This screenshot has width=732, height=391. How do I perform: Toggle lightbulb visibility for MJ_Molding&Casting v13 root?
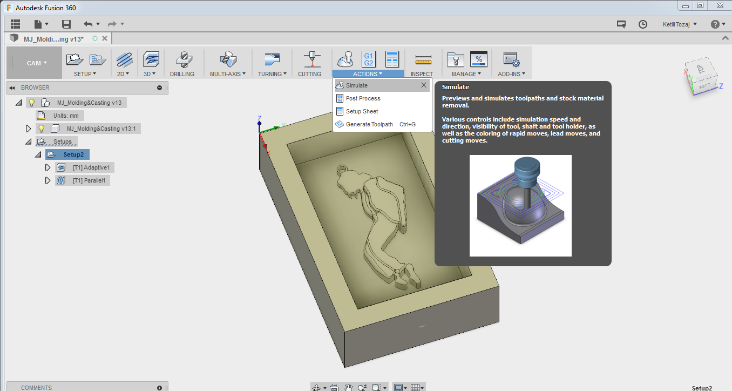point(32,103)
